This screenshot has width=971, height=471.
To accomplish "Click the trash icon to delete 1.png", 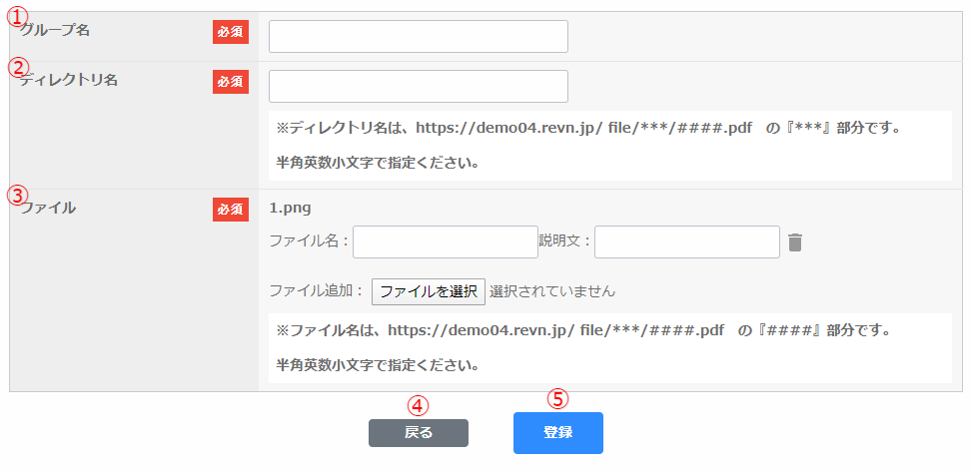I will click(x=795, y=242).
